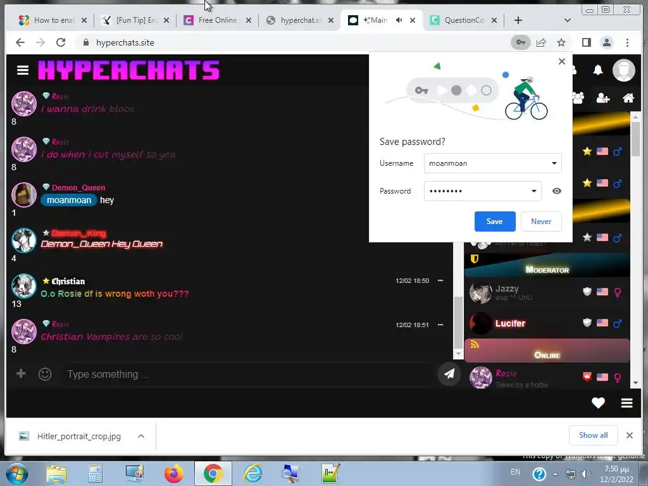Show all downloads

click(593, 435)
